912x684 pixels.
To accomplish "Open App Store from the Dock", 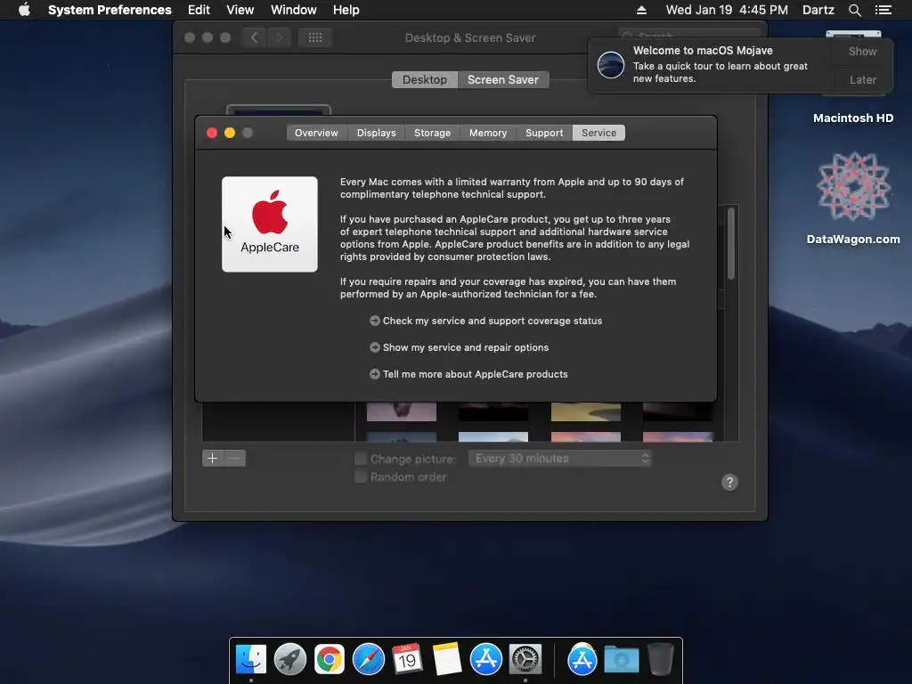I will (x=485, y=659).
